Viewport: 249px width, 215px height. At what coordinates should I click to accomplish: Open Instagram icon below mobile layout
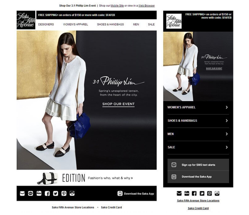[217, 193]
